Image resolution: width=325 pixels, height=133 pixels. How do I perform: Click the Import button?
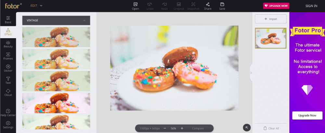271,19
